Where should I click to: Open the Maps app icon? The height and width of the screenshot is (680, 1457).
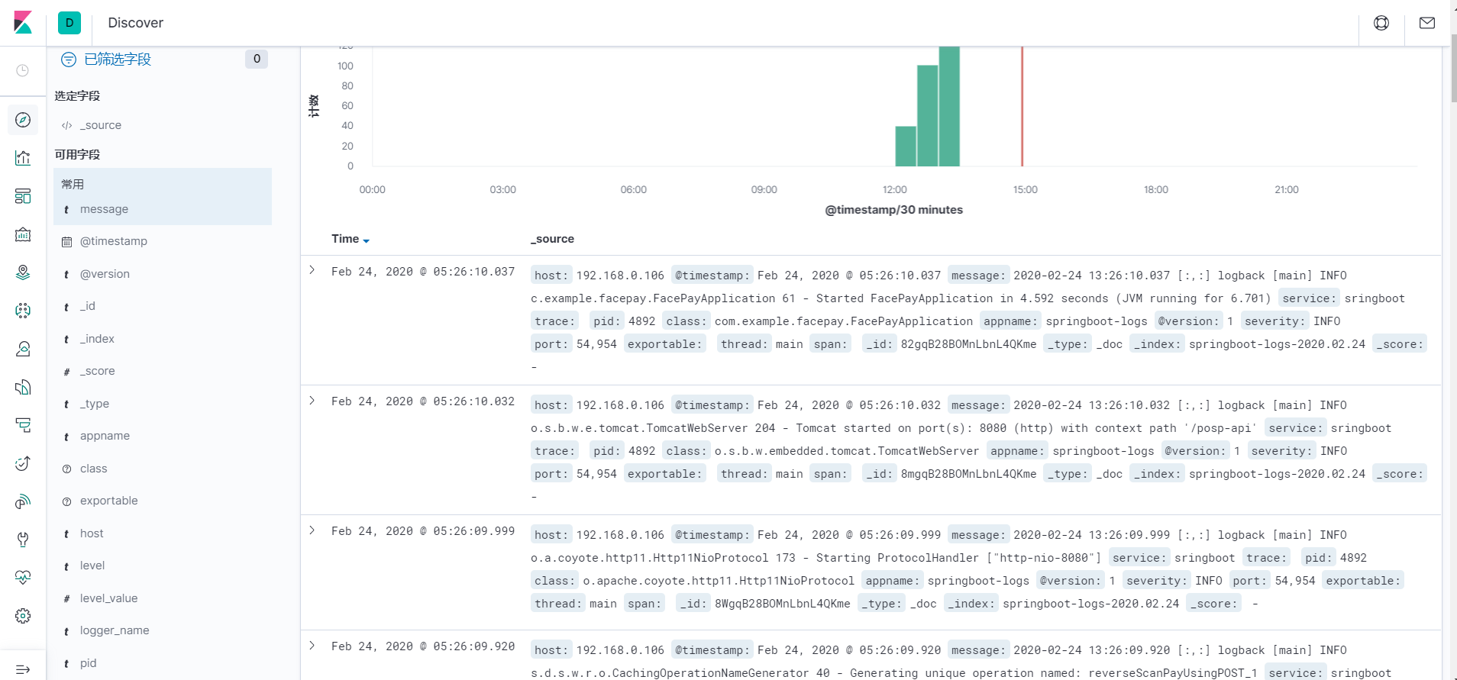pos(23,272)
